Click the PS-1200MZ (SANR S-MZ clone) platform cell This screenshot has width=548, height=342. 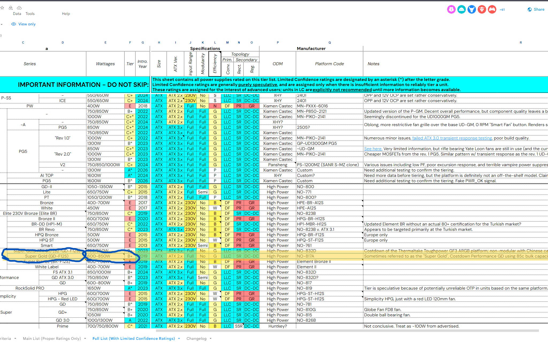tap(330, 165)
